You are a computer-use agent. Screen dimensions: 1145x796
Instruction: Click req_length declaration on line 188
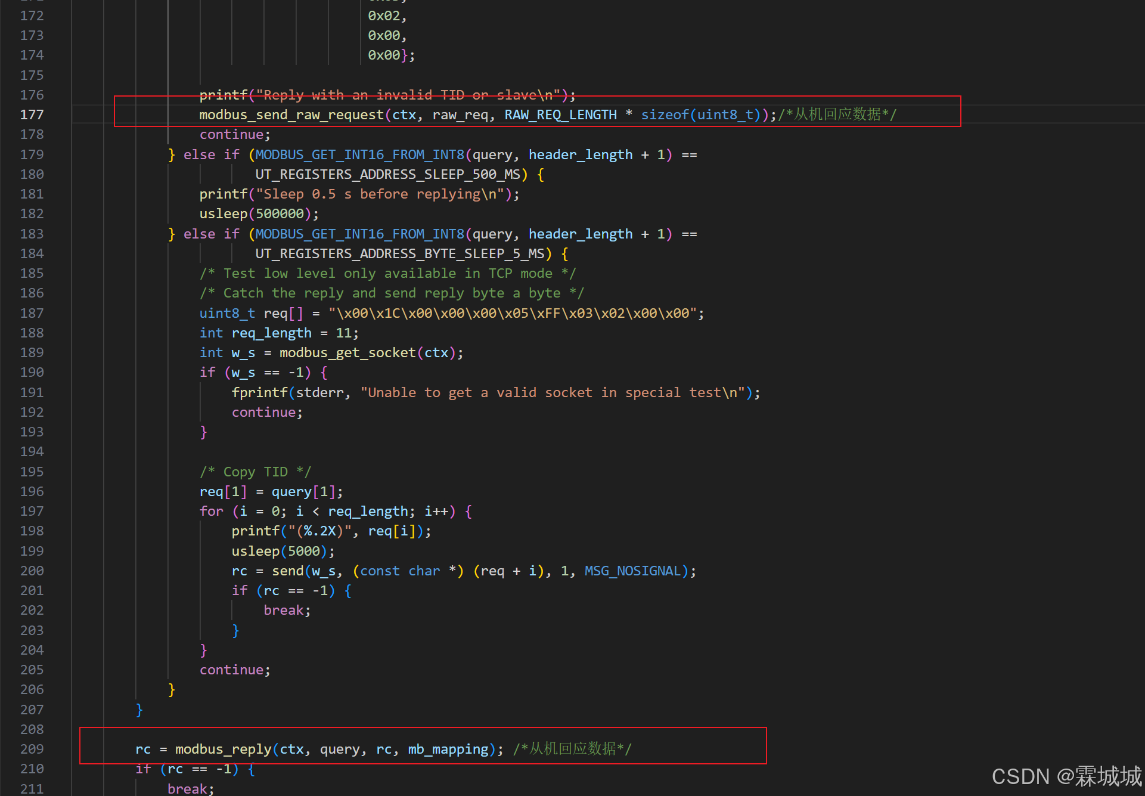tap(279, 333)
